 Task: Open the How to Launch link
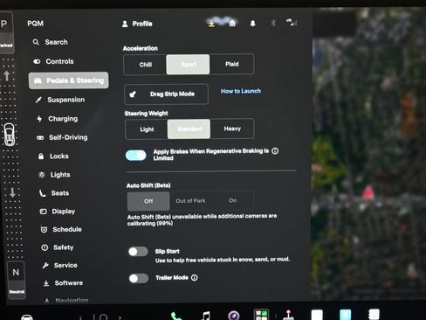241,91
